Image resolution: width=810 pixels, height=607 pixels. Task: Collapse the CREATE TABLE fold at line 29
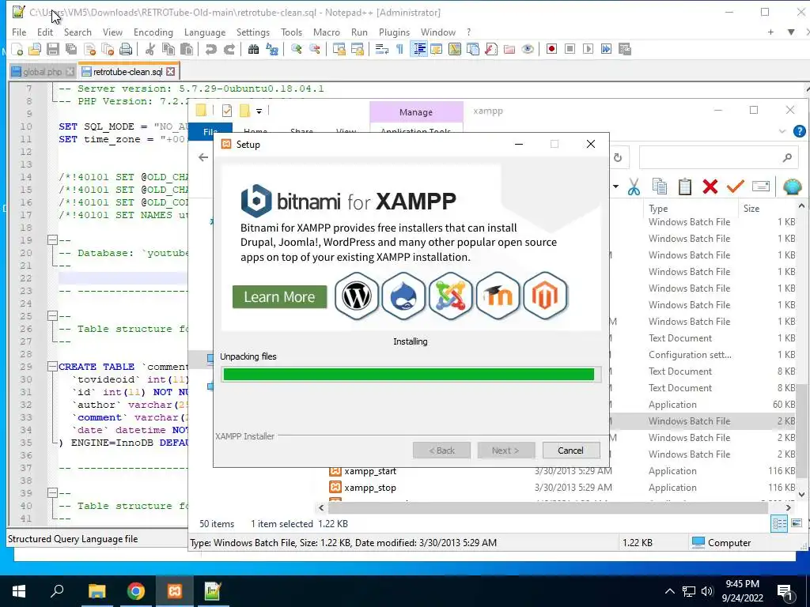(52, 367)
